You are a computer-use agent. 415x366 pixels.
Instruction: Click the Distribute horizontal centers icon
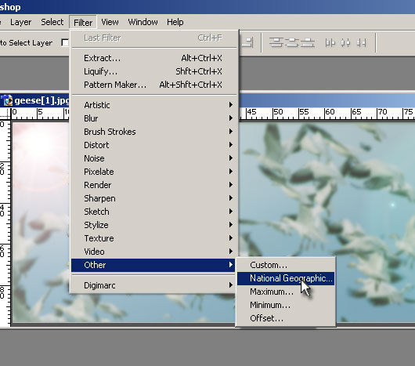345,42
